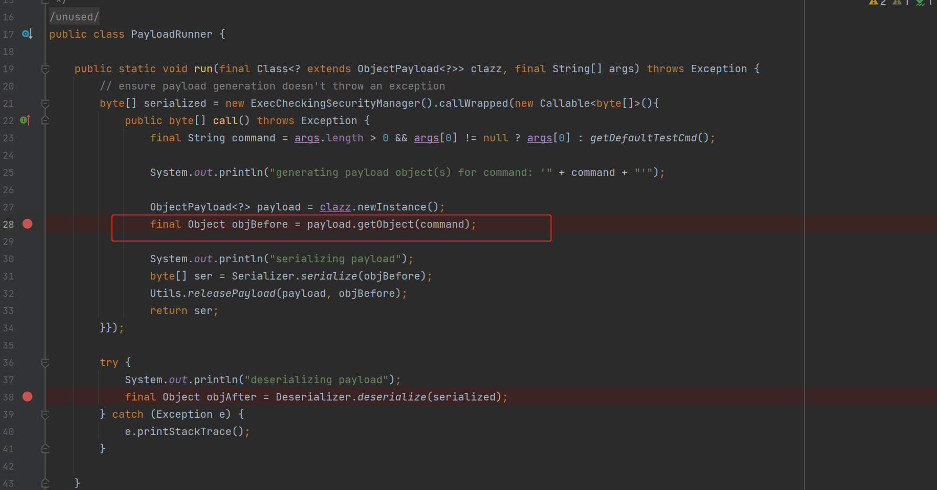Screen dimensions: 937x490
Task: Click the closing fold marker on line 43
Action: pos(46,483)
